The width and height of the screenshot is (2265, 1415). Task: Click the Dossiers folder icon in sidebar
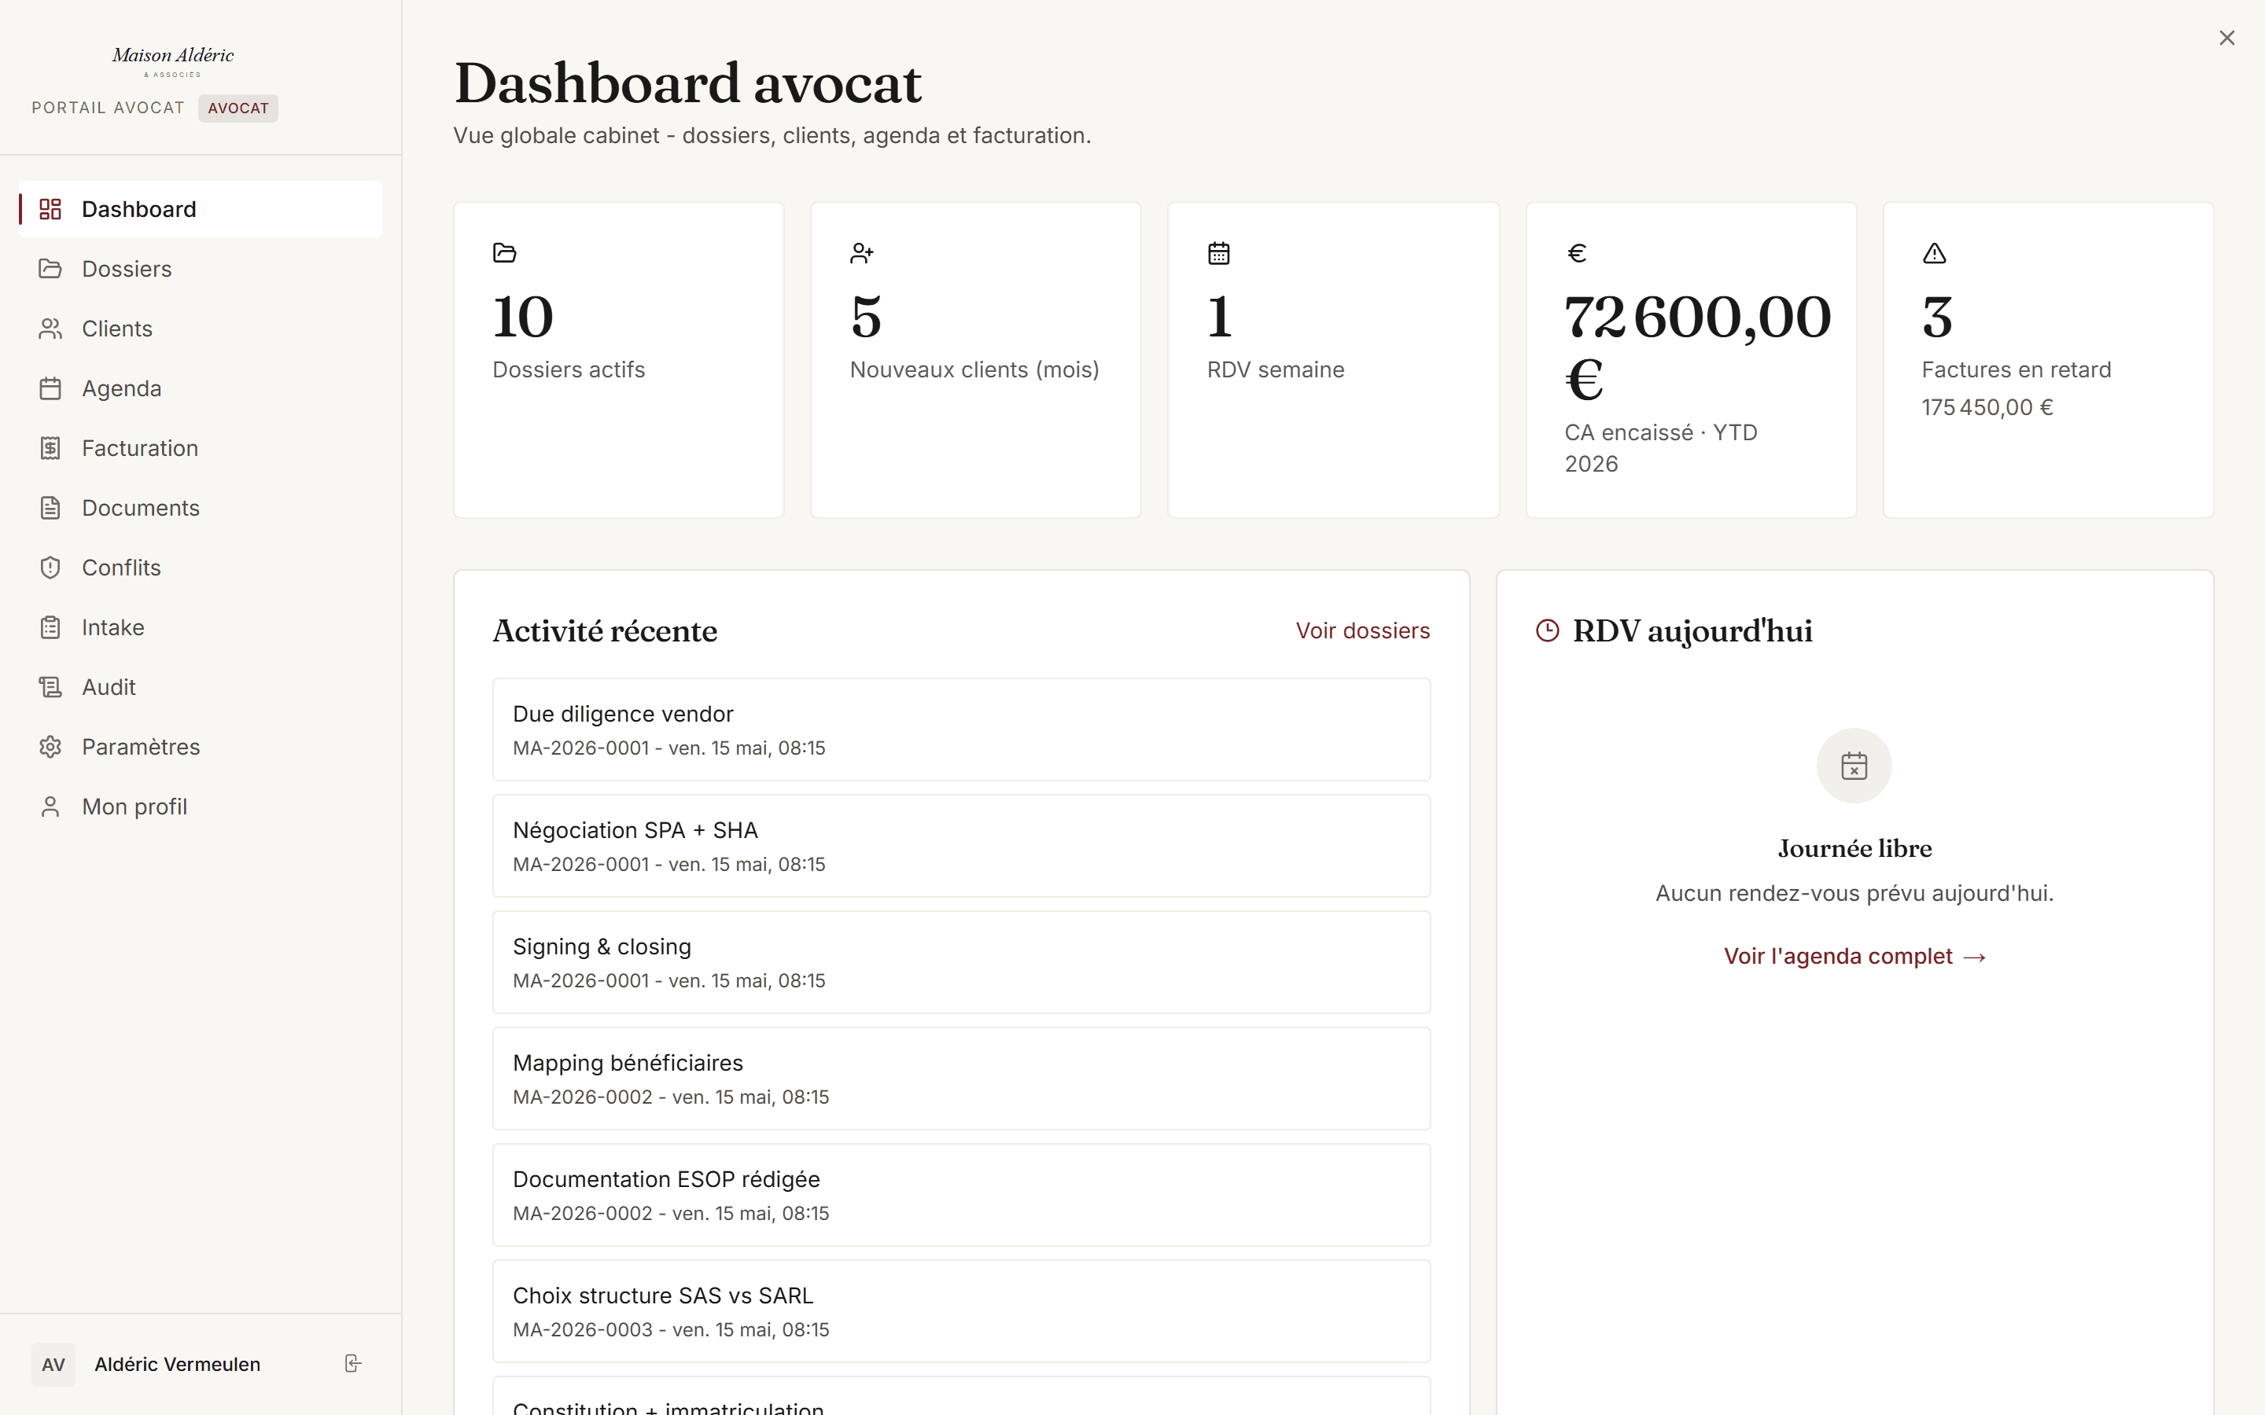point(50,269)
